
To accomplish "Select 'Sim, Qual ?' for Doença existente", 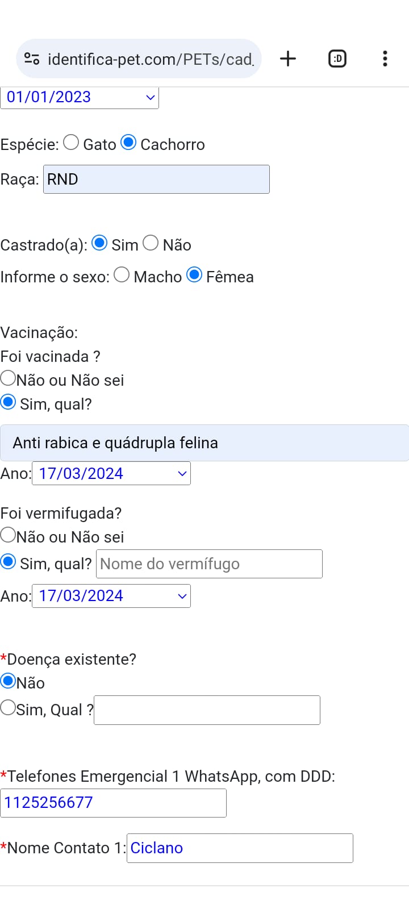I will [x=8, y=707].
